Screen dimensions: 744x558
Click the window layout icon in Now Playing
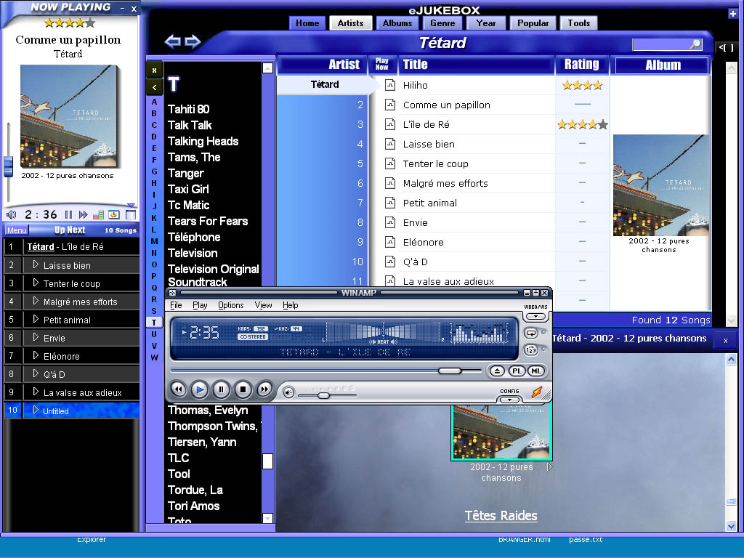[131, 214]
